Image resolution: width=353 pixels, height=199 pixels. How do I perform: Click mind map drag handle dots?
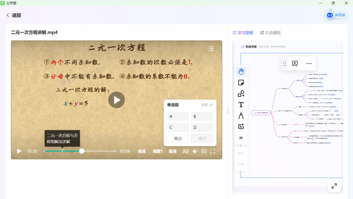pos(284,63)
